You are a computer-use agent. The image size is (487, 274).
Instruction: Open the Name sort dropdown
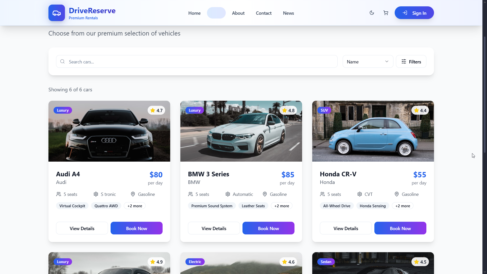pos(368,62)
